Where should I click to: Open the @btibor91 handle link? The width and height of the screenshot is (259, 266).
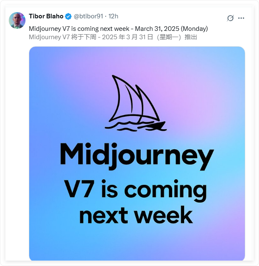(x=89, y=16)
